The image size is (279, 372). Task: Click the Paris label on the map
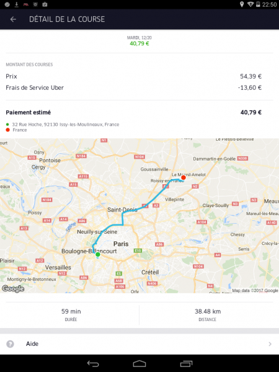121,244
